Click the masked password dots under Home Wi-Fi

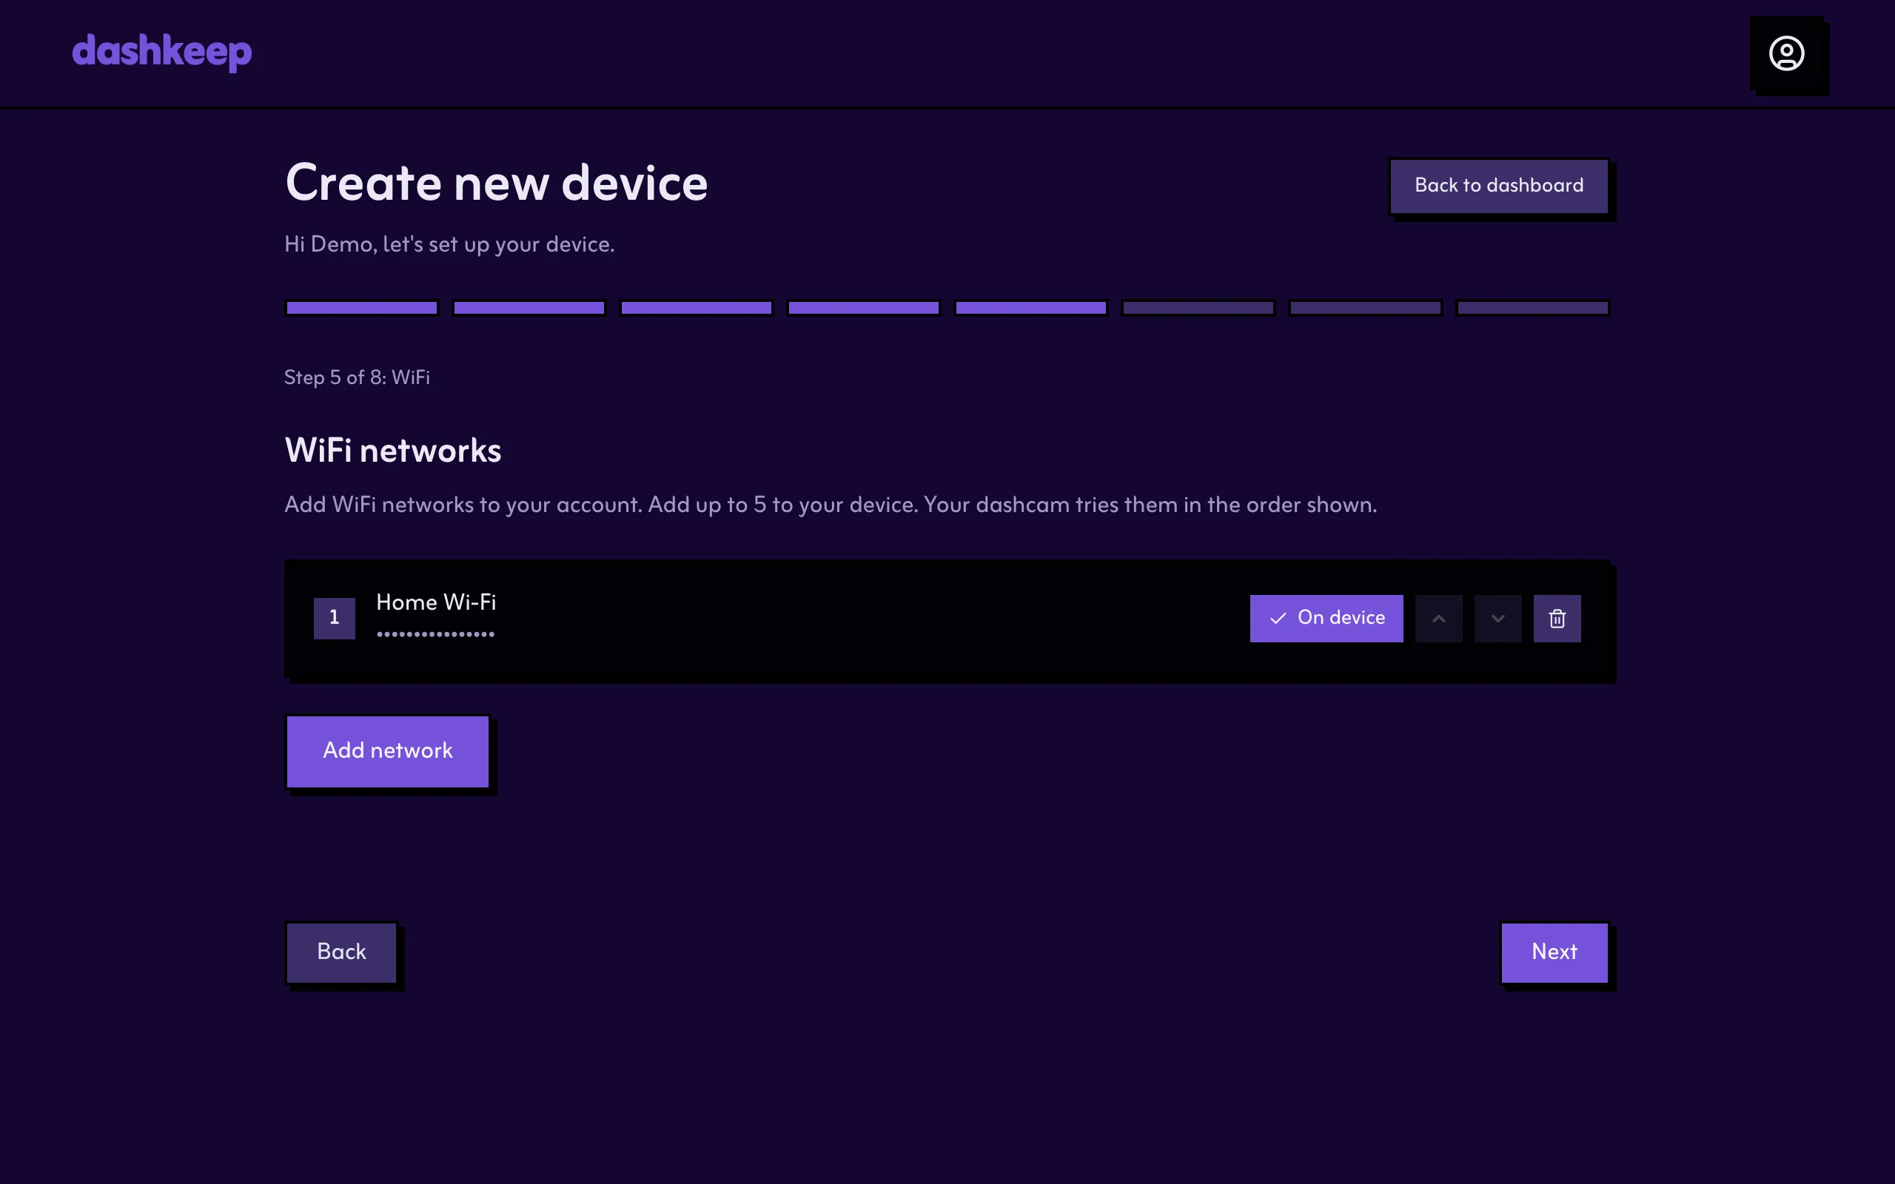coord(435,634)
